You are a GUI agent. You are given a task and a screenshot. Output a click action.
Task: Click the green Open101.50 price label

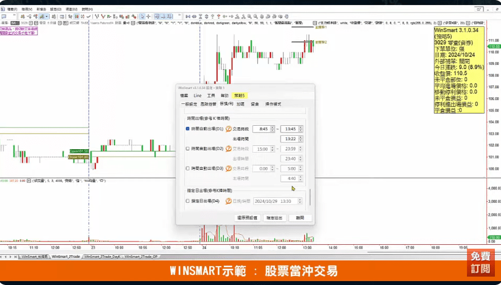79,151
